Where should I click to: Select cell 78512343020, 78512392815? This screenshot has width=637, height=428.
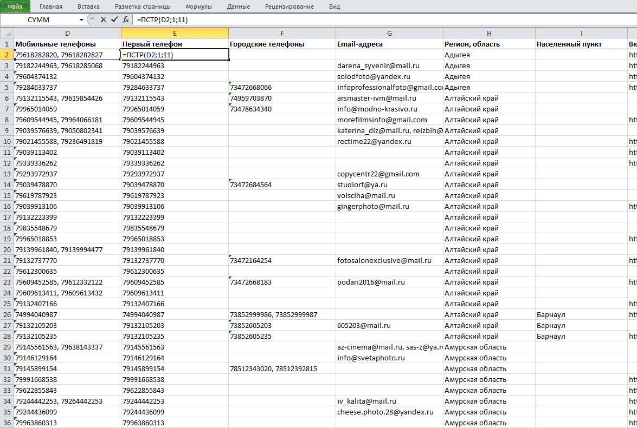click(282, 368)
